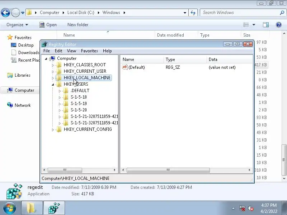287x215 pixels.
Task: Click the S-1-5-19 folder icon
Action: point(66,104)
